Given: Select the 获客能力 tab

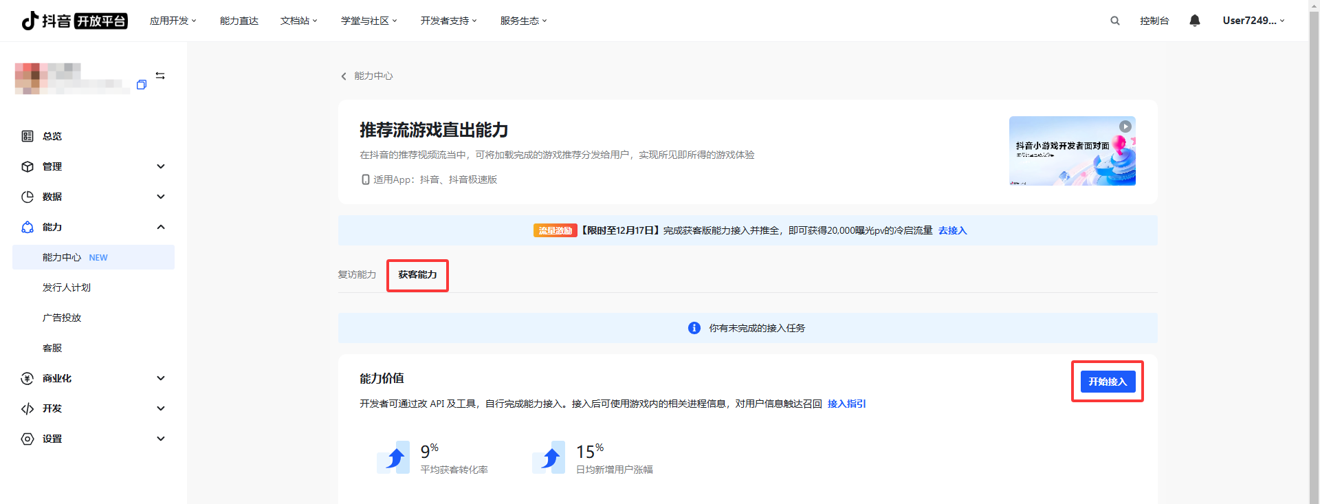Looking at the screenshot, I should click(417, 274).
